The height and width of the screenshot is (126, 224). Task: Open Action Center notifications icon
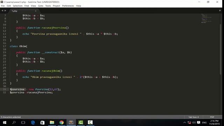198,122
